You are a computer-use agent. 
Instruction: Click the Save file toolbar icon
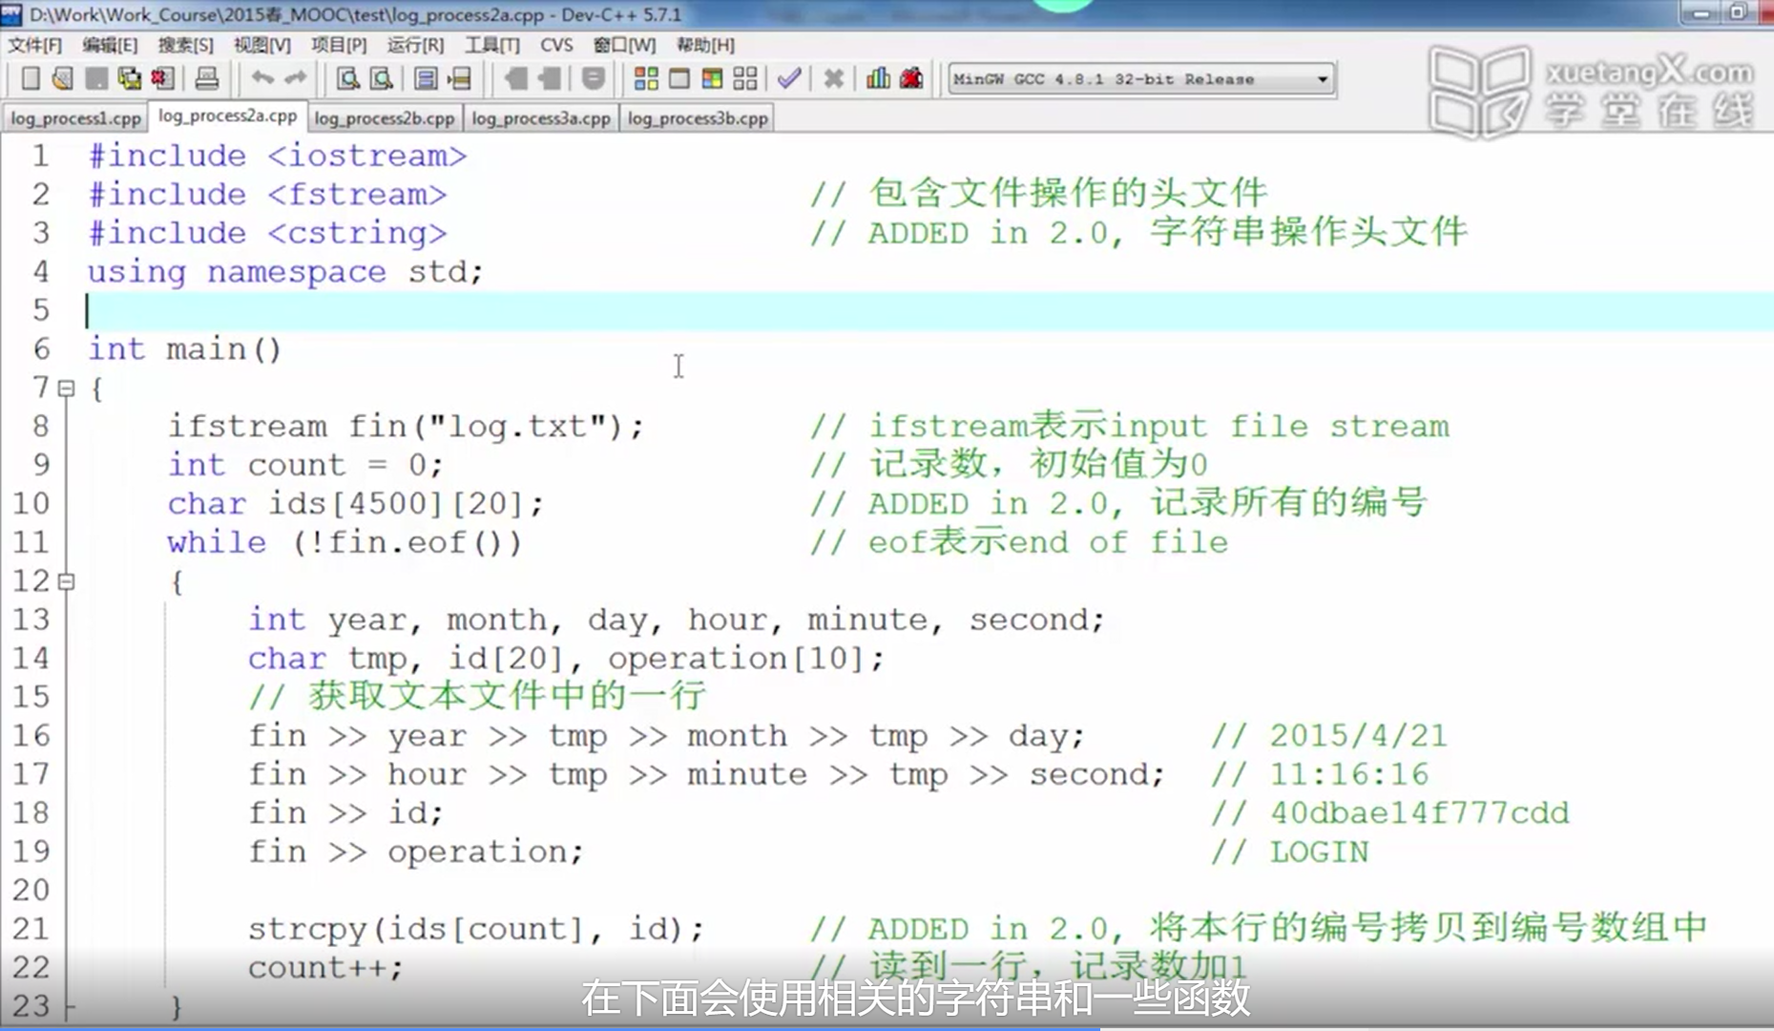click(96, 79)
